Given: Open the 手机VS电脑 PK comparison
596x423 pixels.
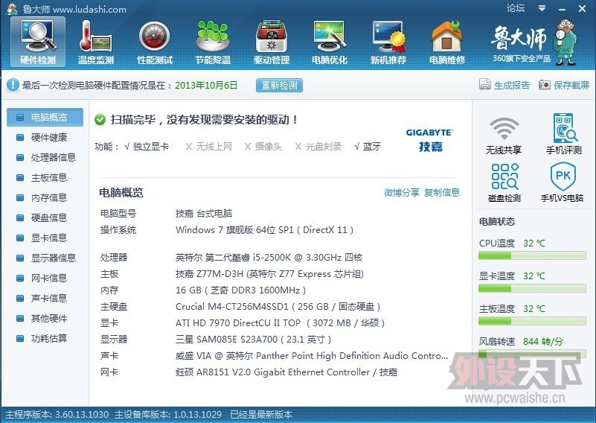Looking at the screenshot, I should pyautogui.click(x=563, y=182).
